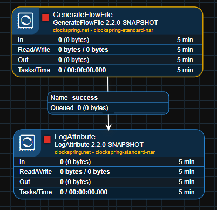The height and width of the screenshot is (210, 217).
Task: Click LogAttribute's clockspring-standard-nar bundle text
Action: click(x=105, y=152)
